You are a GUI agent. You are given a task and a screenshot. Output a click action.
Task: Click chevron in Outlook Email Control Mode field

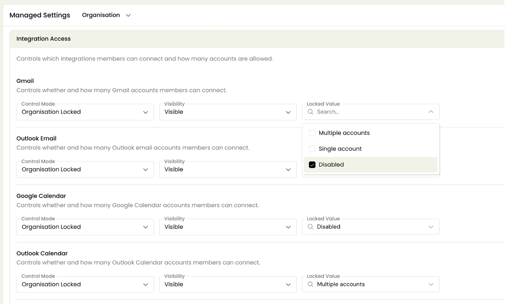[x=146, y=170]
